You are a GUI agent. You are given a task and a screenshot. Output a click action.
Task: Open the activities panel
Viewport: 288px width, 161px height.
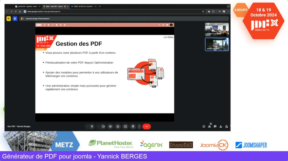click(221, 126)
